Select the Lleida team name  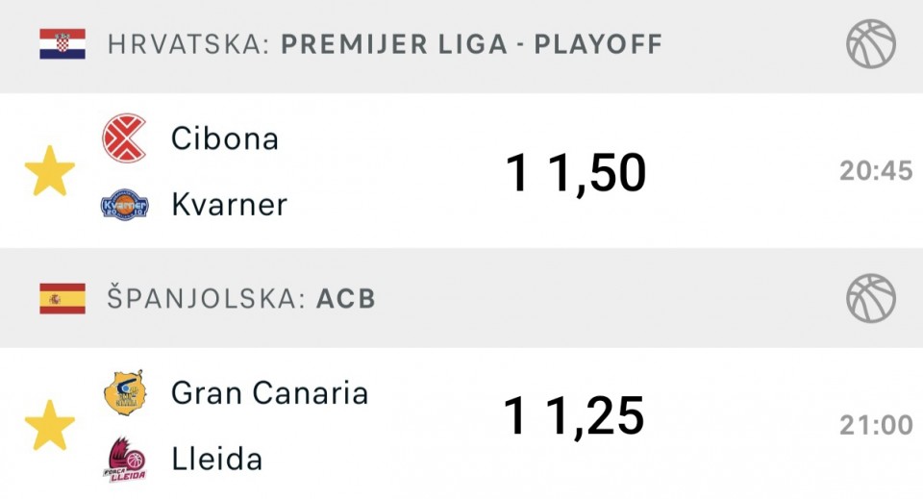click(x=216, y=459)
